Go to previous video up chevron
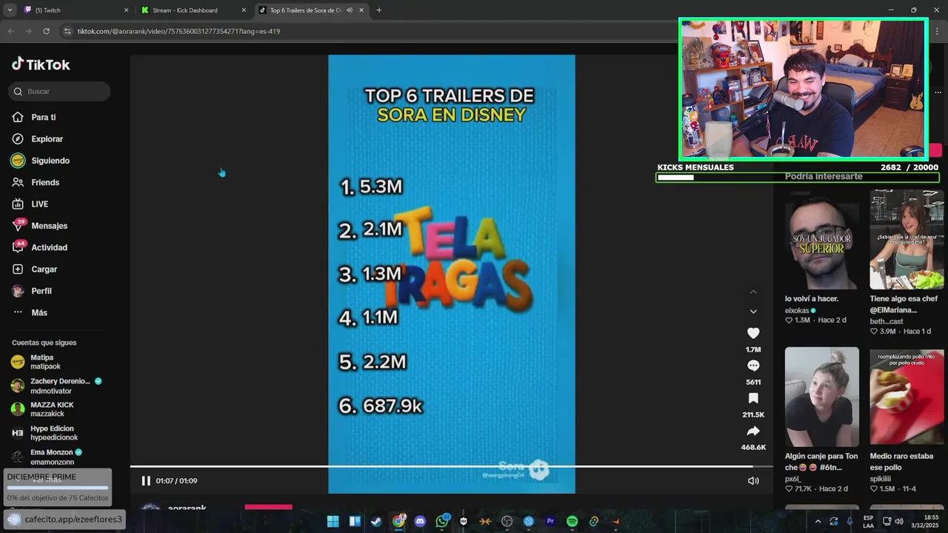Image resolution: width=948 pixels, height=533 pixels. tap(753, 292)
